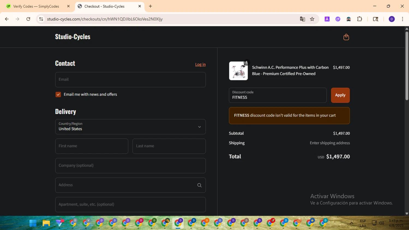Bookmark this page with the star icon

tap(312, 19)
